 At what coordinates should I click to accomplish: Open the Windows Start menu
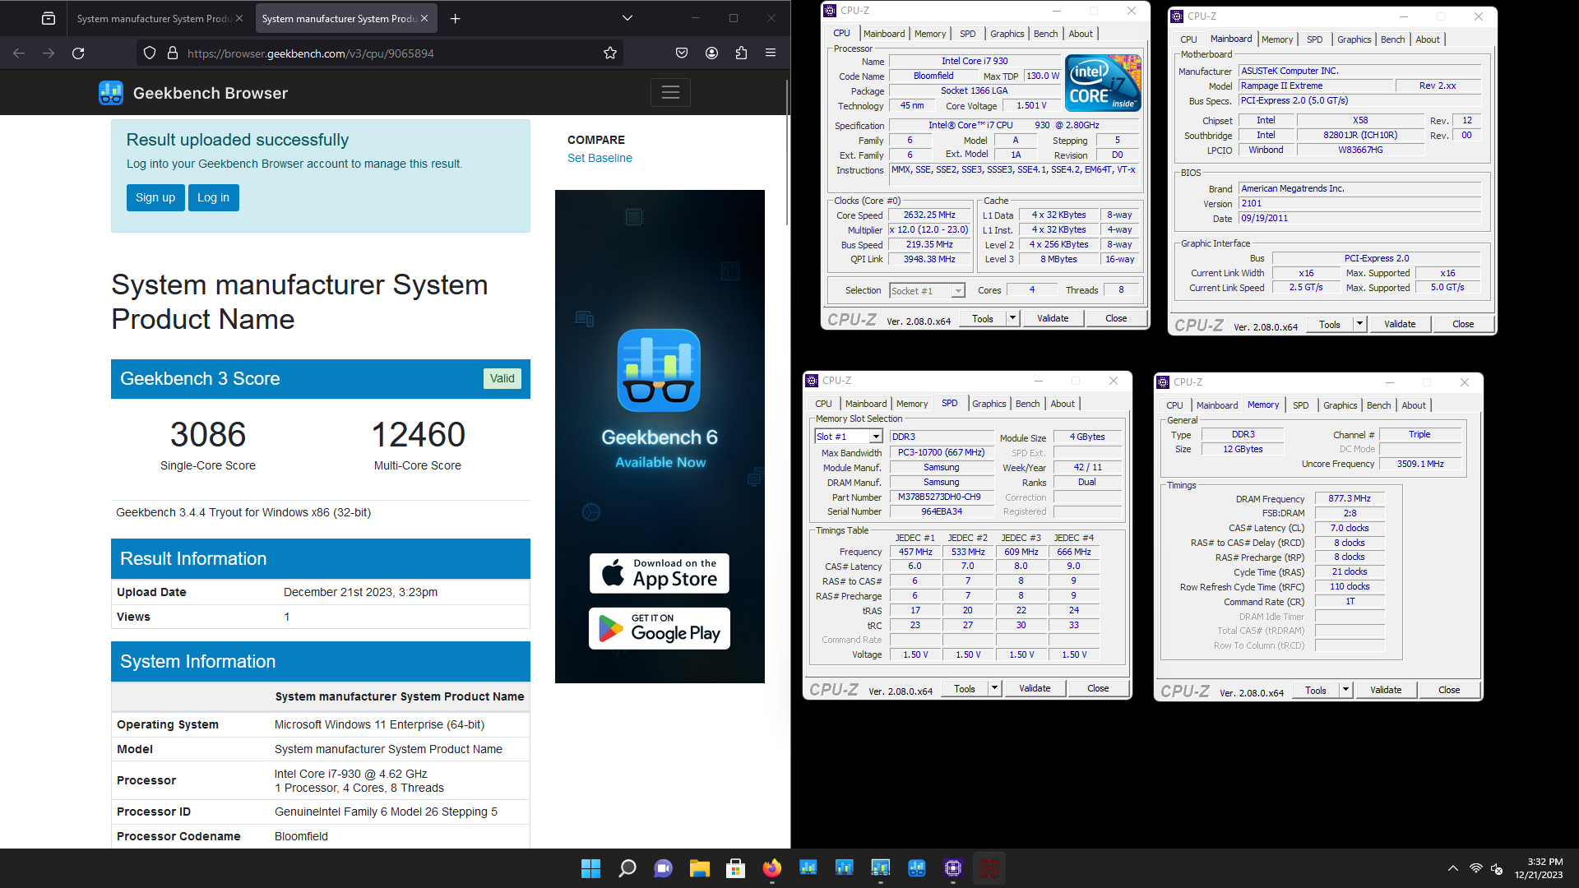coord(590,868)
